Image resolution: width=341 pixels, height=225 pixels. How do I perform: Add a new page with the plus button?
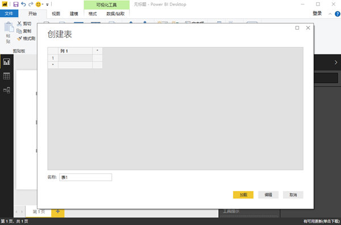pyautogui.click(x=58, y=211)
